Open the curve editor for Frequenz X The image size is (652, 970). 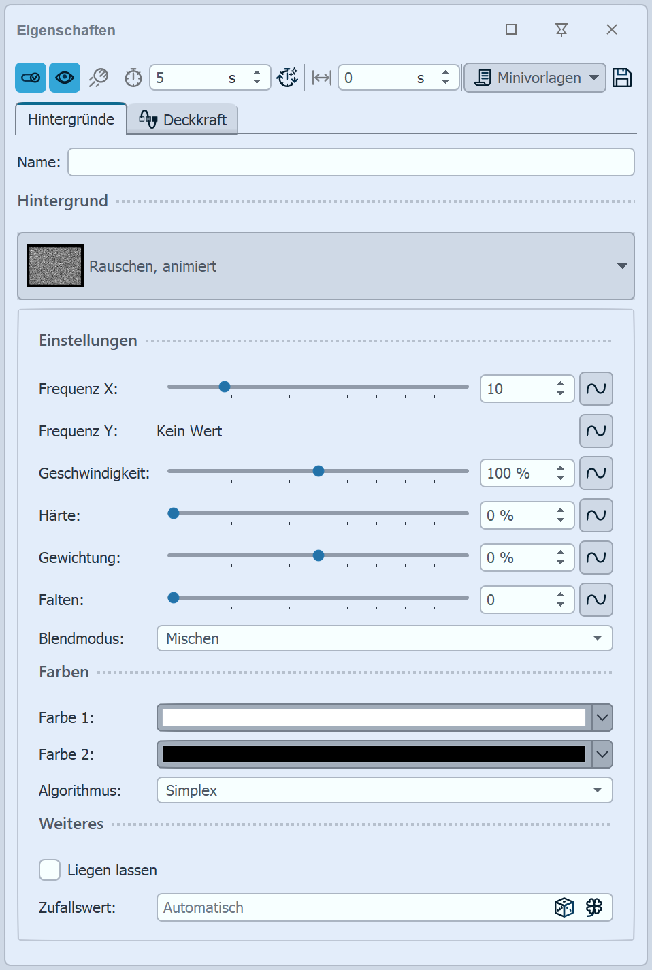[x=596, y=389]
